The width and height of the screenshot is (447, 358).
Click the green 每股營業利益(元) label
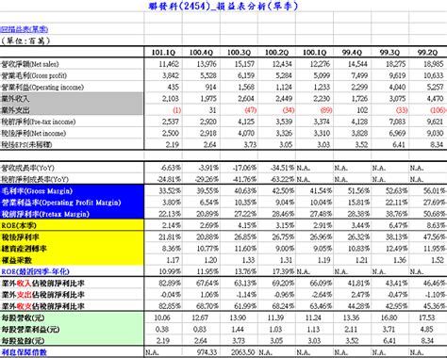click(x=30, y=330)
